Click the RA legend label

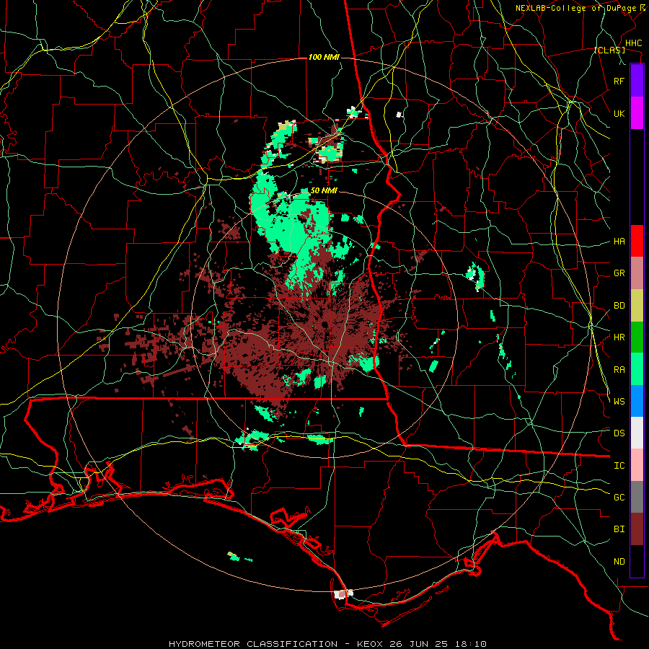tap(619, 370)
